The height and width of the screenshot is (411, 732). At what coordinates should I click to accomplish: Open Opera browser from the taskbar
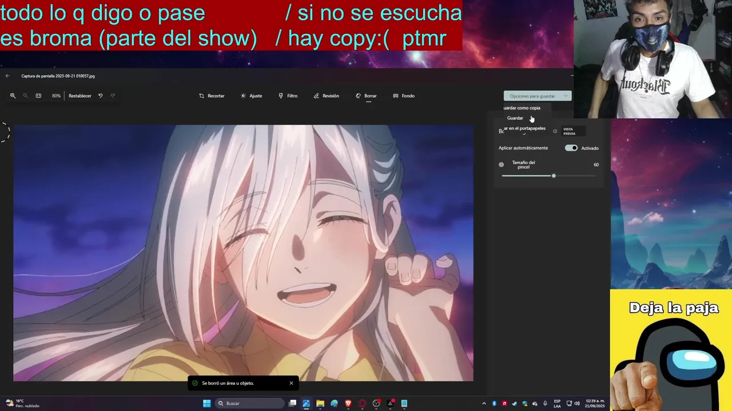click(x=362, y=404)
